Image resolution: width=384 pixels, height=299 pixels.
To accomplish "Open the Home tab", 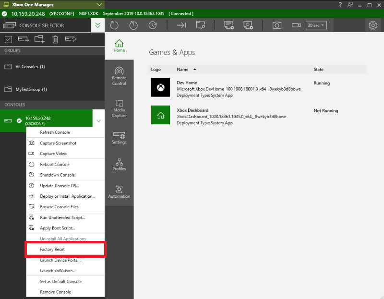I will click(119, 46).
